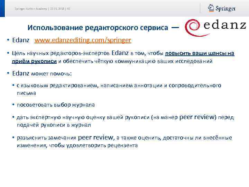The image size is (249, 187).
Task: Click 'посоветовать выбор журнала' bullet text
Action: 56,105
